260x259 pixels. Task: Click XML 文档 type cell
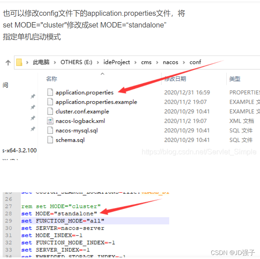(242, 121)
